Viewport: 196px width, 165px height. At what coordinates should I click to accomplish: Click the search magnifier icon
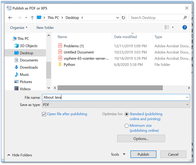tap(185, 18)
